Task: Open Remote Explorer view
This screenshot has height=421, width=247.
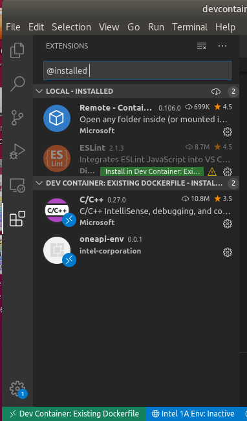Action: click(x=17, y=185)
